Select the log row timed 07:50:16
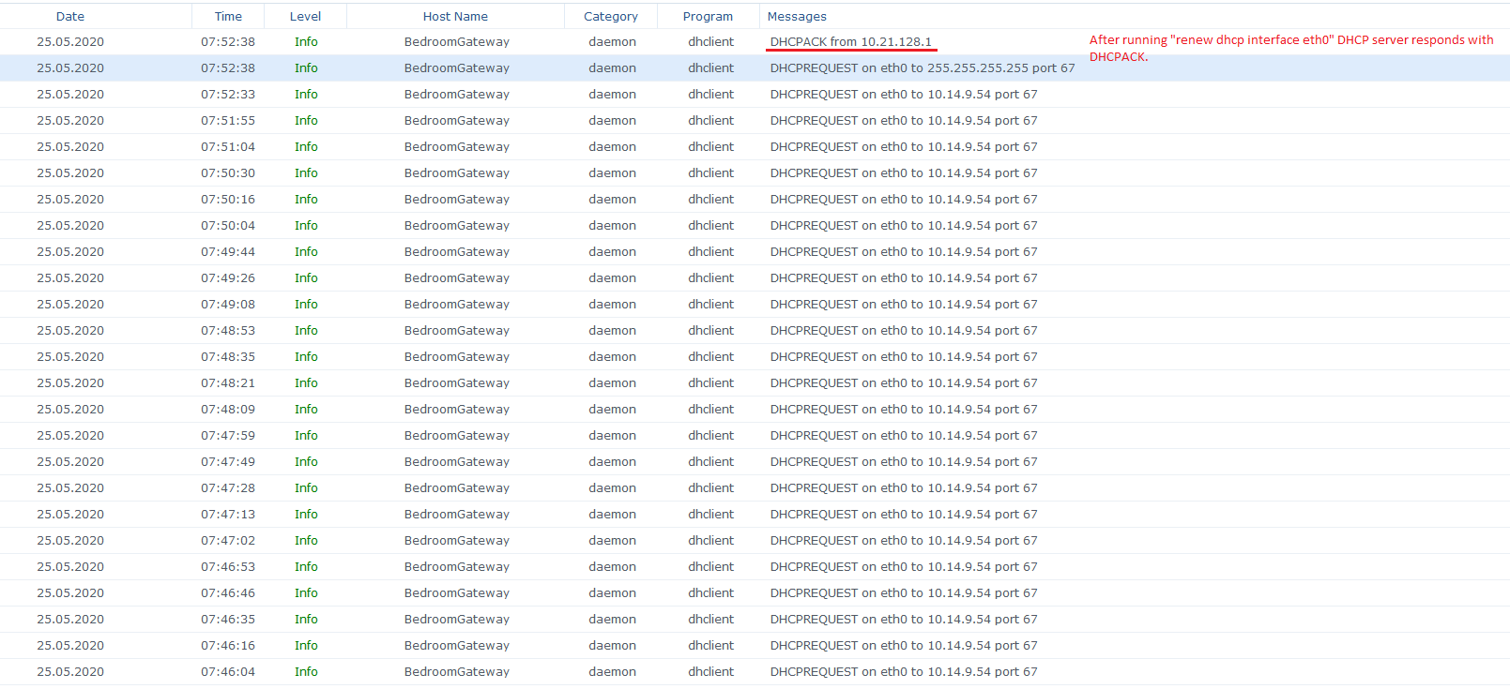Viewport: 1510px width, 689px height. pos(755,199)
